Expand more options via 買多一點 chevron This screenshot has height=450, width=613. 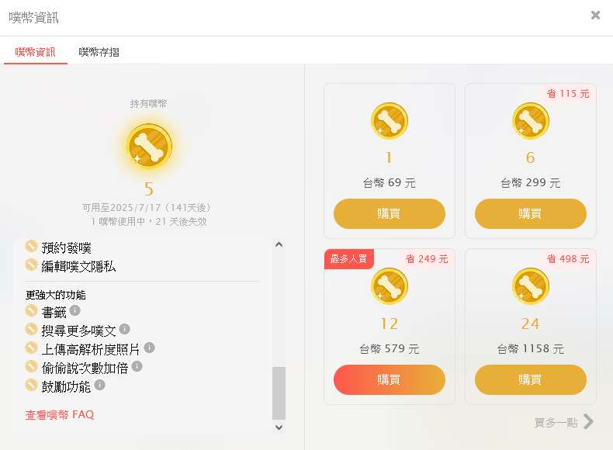pyautogui.click(x=589, y=421)
